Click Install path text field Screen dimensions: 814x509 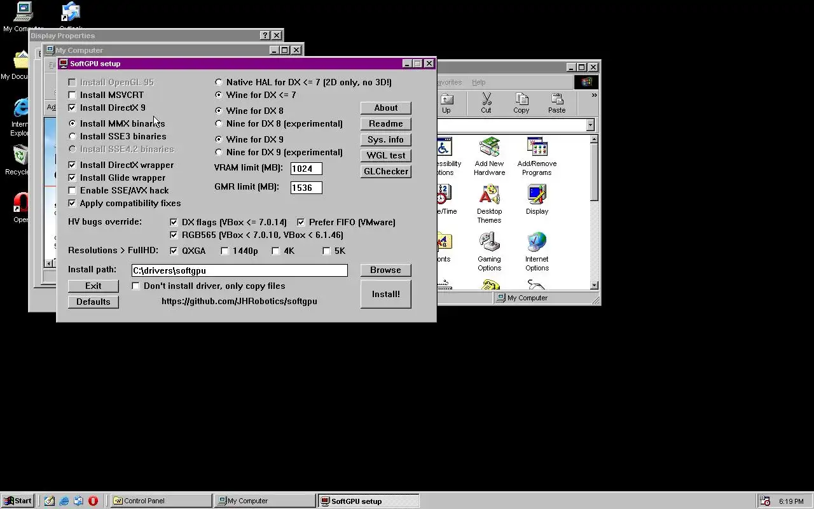[x=240, y=270]
